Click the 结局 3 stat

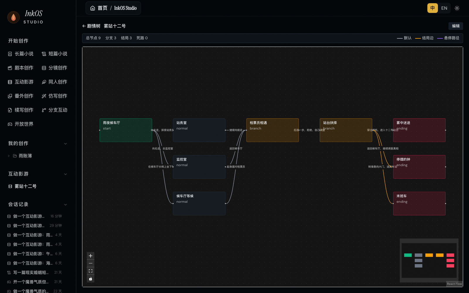(x=126, y=38)
